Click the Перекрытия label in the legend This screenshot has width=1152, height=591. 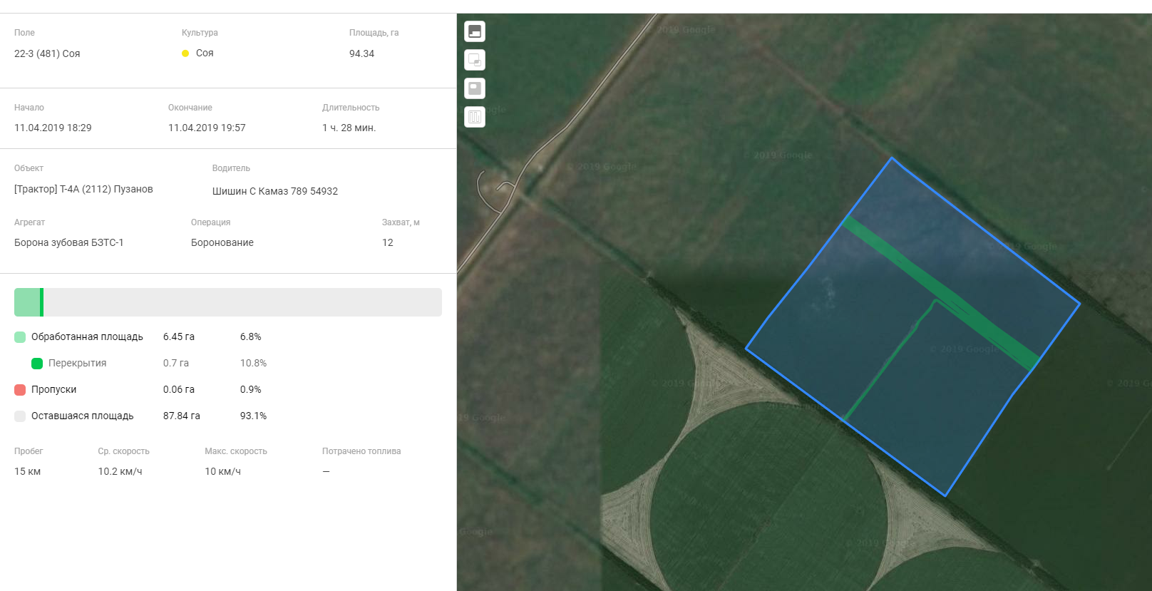77,363
